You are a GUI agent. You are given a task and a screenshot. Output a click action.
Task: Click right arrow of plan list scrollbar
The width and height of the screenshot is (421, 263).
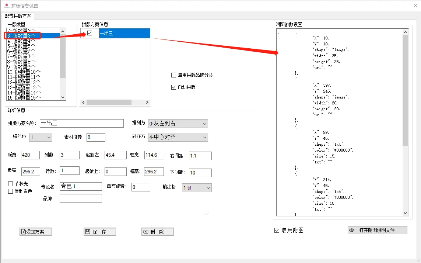point(147,102)
